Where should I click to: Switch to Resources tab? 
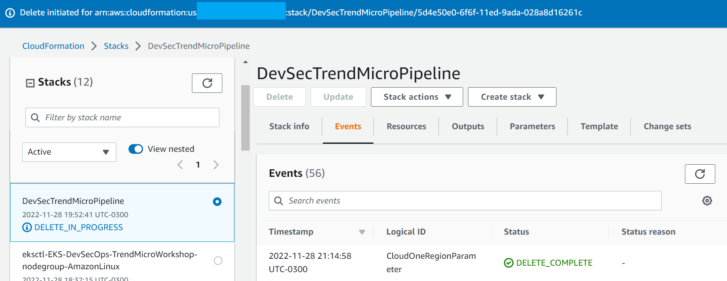[x=406, y=126]
